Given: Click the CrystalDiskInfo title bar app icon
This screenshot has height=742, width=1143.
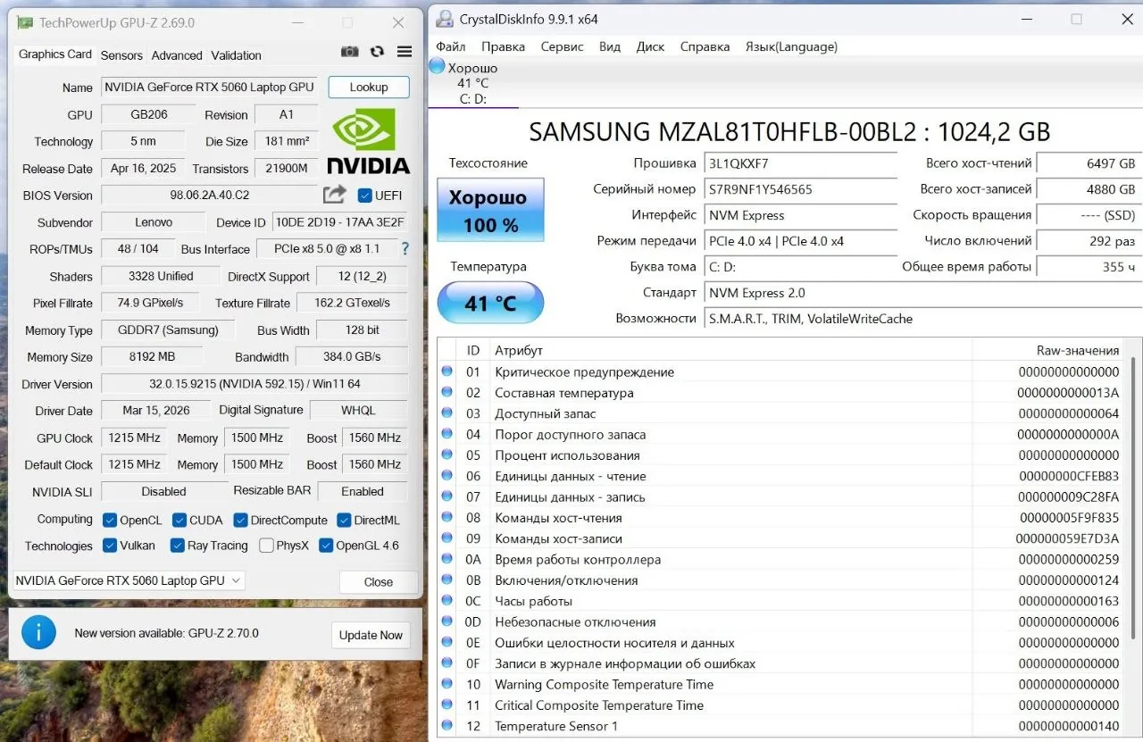Looking at the screenshot, I should tap(445, 19).
